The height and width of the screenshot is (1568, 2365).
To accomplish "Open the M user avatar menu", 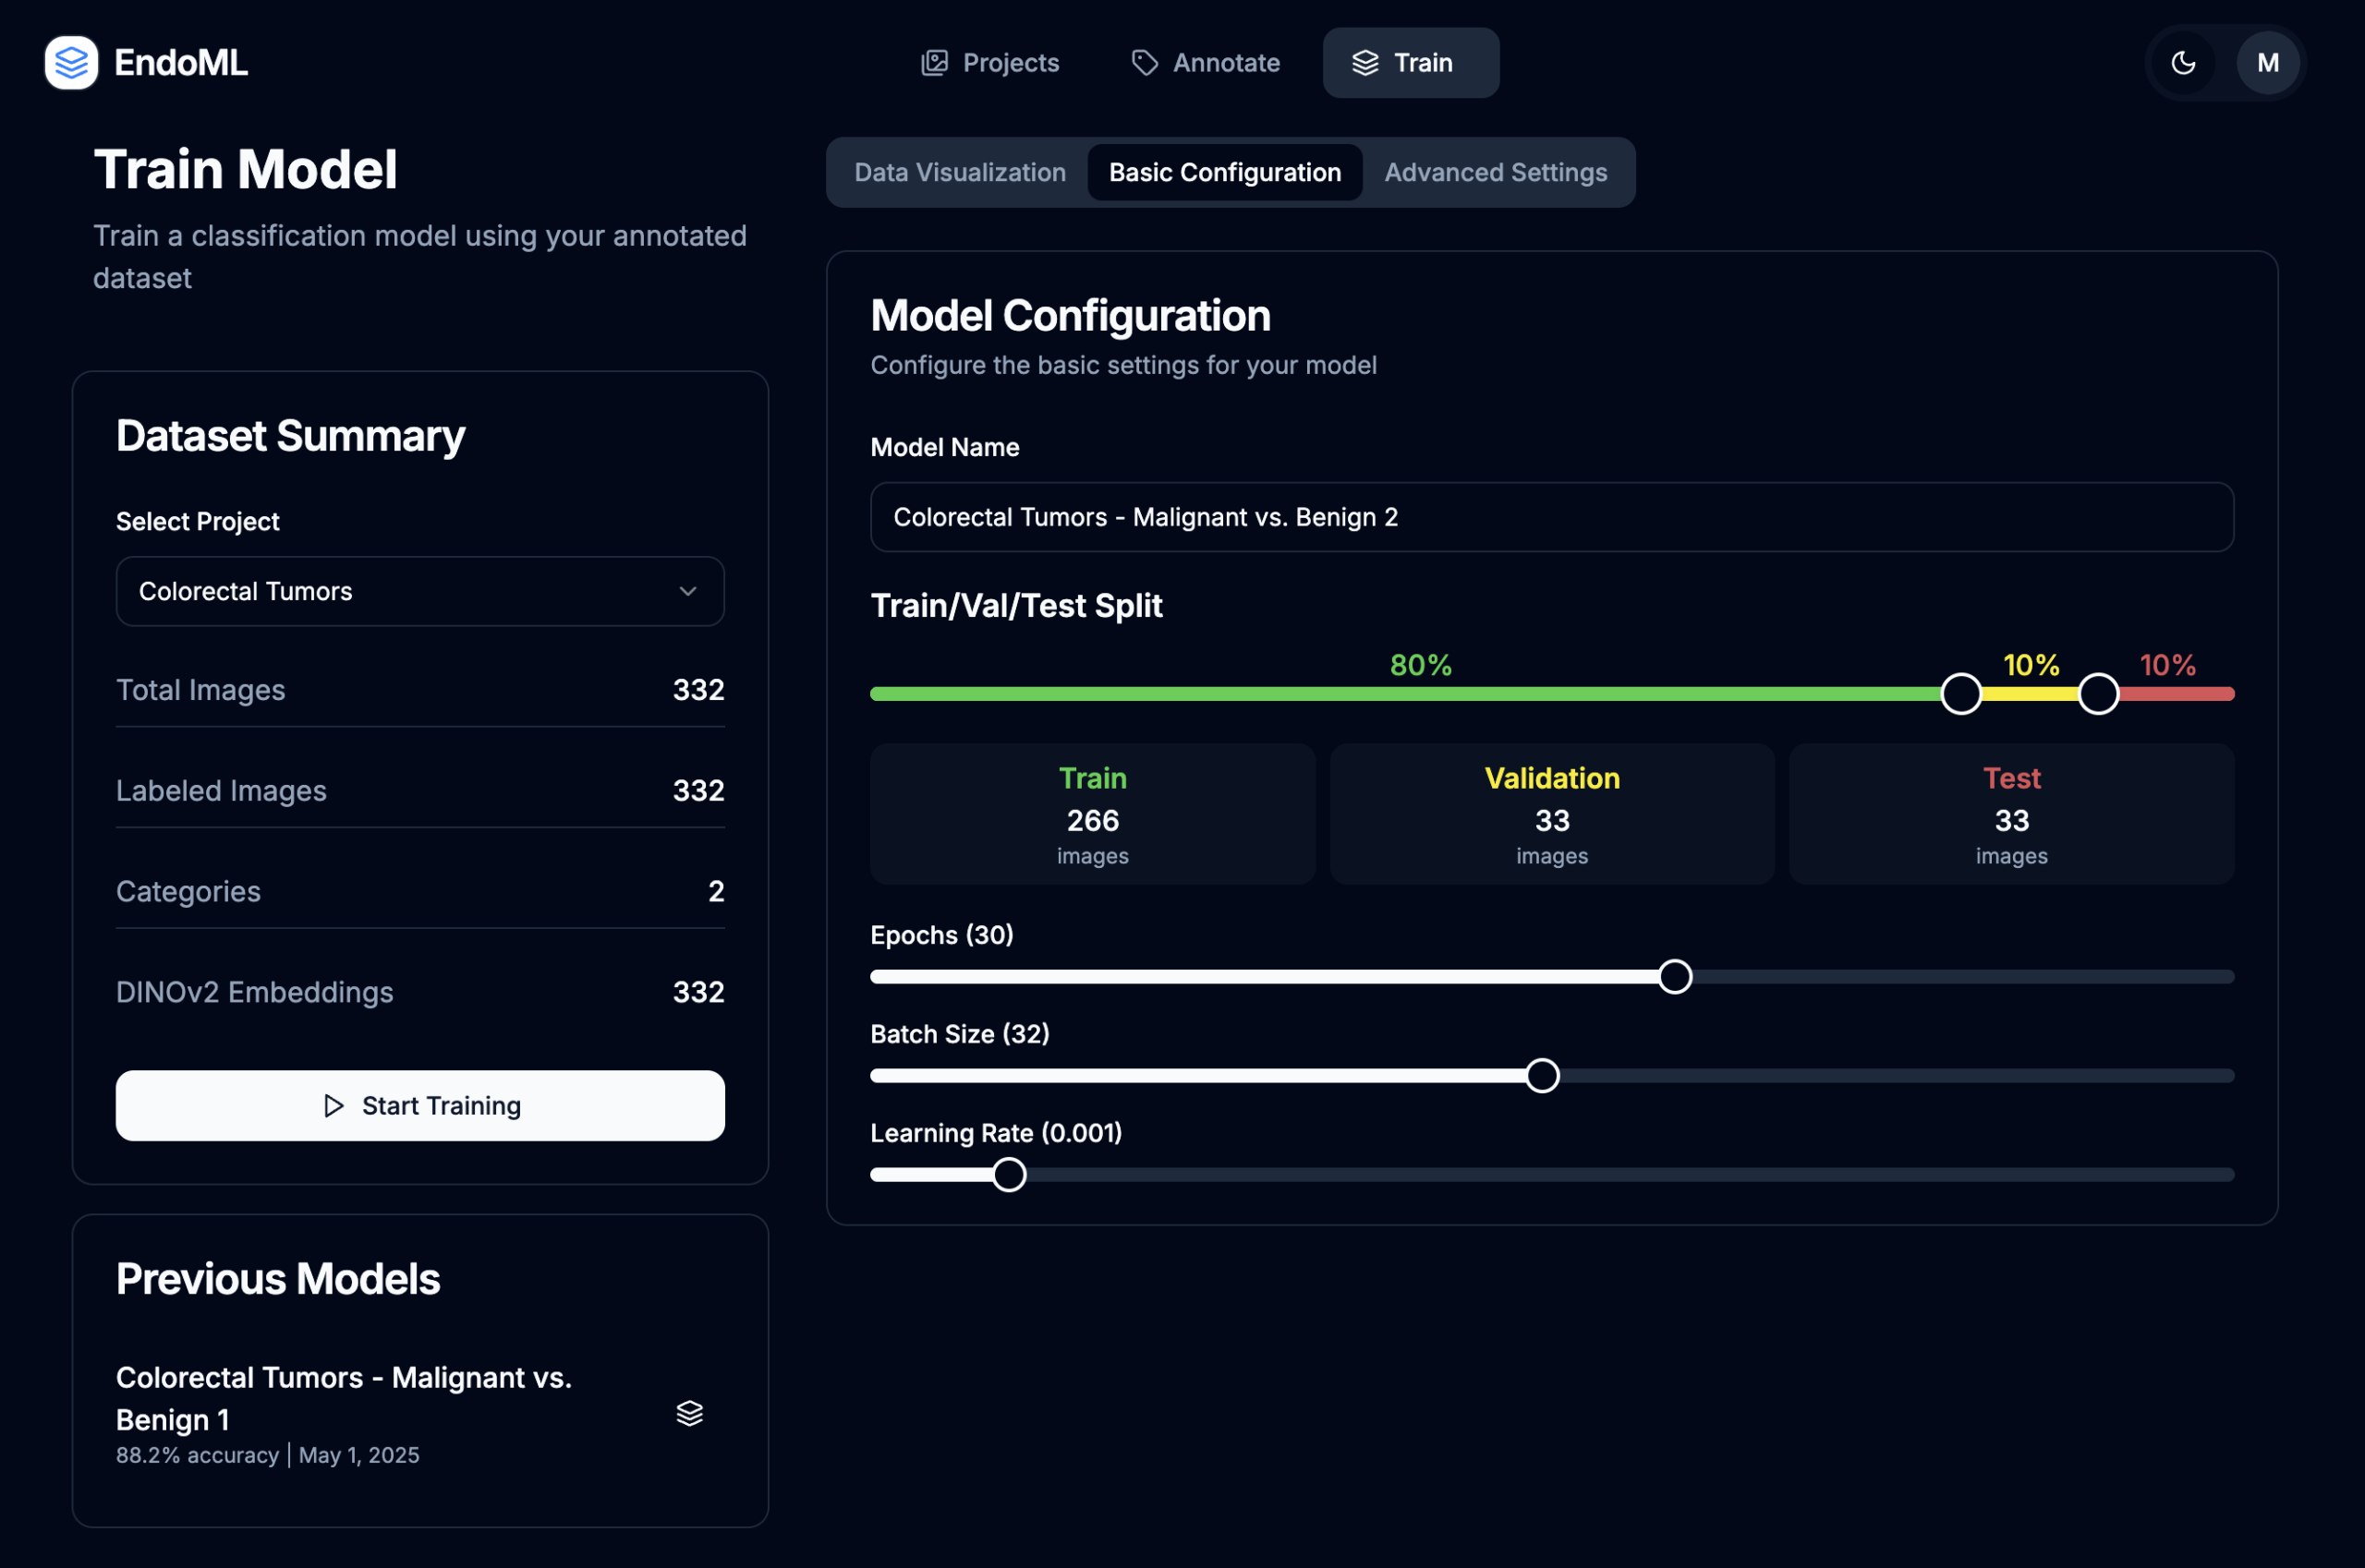I will click(2267, 63).
